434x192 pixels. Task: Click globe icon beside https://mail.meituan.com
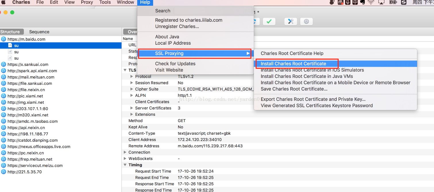(x=3, y=77)
